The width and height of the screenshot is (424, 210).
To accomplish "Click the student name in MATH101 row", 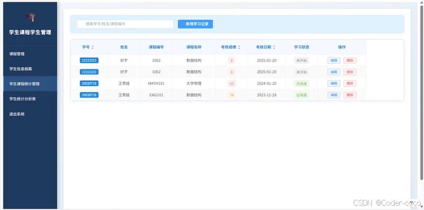I will 124,84.
